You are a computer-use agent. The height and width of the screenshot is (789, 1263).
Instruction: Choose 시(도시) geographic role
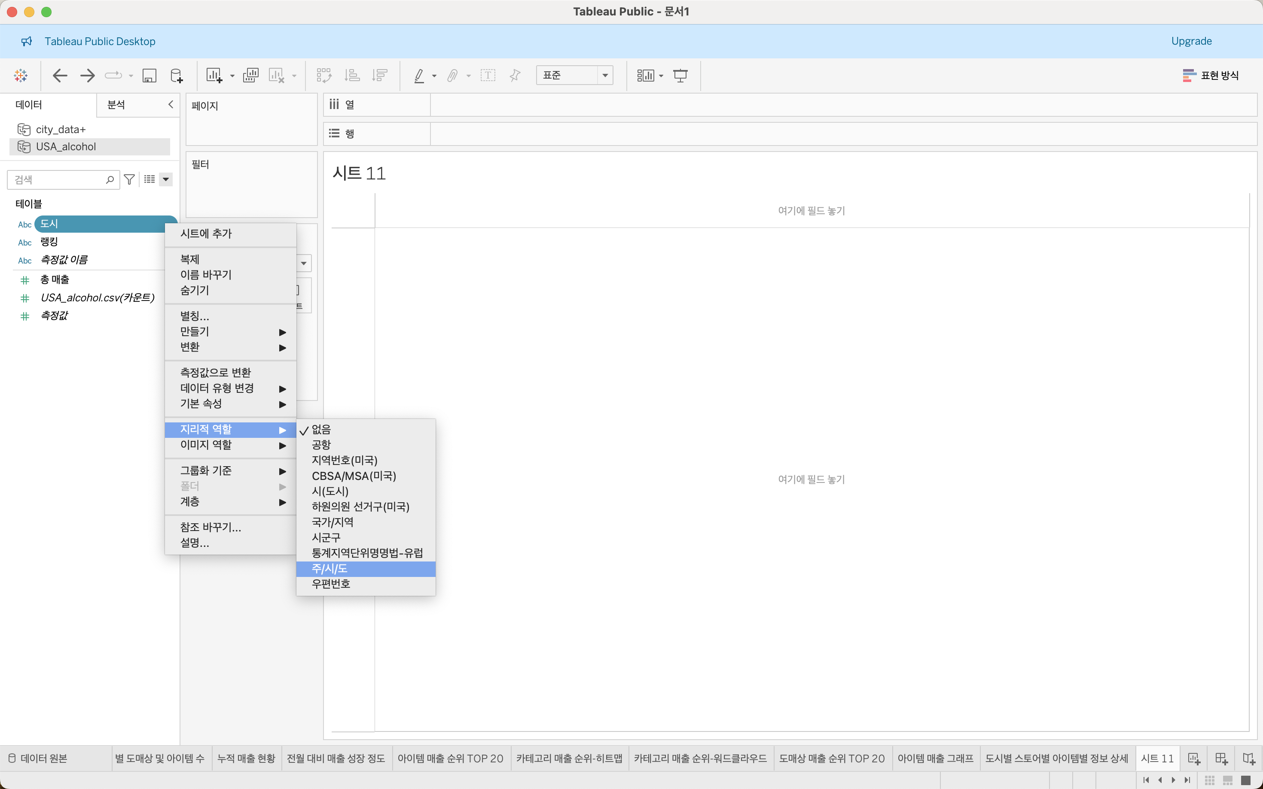pos(330,491)
